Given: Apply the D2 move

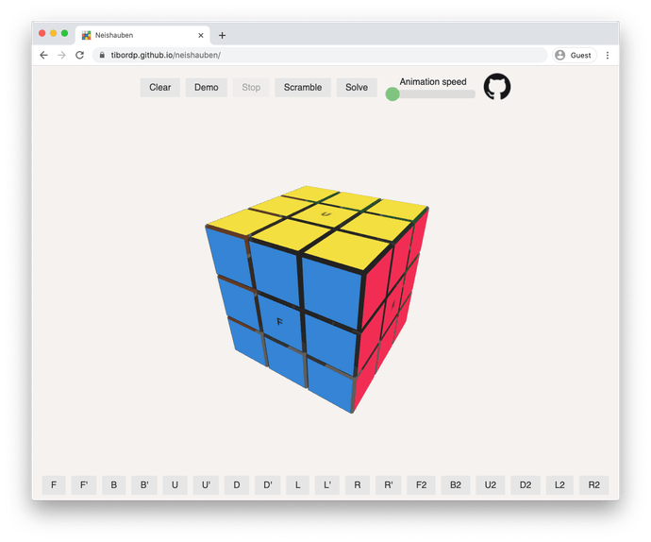Looking at the screenshot, I should tap(526, 485).
